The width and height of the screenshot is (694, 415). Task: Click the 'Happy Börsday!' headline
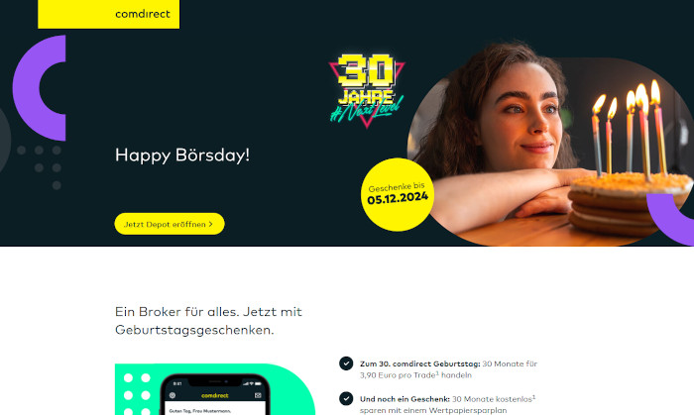coord(182,156)
